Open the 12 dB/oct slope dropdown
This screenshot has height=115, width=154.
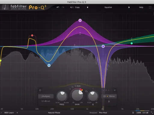click(46, 101)
